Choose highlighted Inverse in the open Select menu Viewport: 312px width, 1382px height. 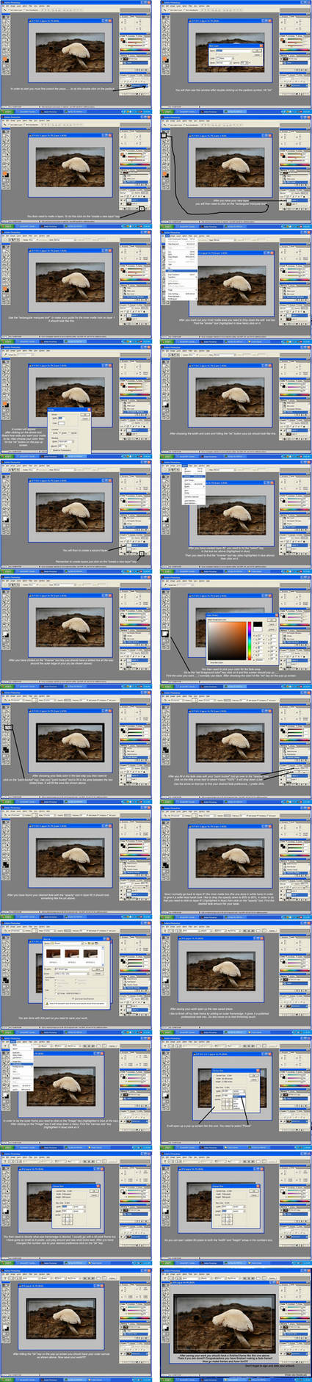click(193, 476)
